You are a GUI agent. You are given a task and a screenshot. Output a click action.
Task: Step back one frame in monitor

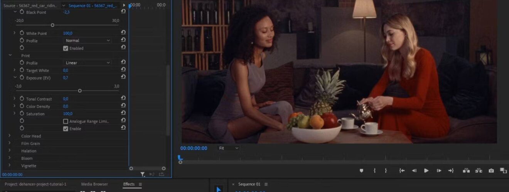tap(414, 170)
